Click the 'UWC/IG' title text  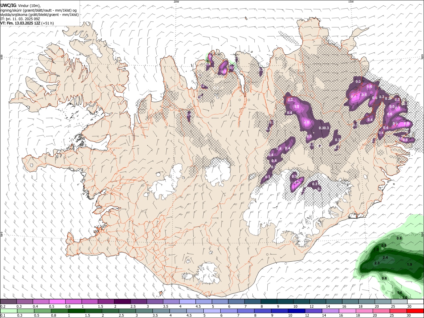click(8, 5)
